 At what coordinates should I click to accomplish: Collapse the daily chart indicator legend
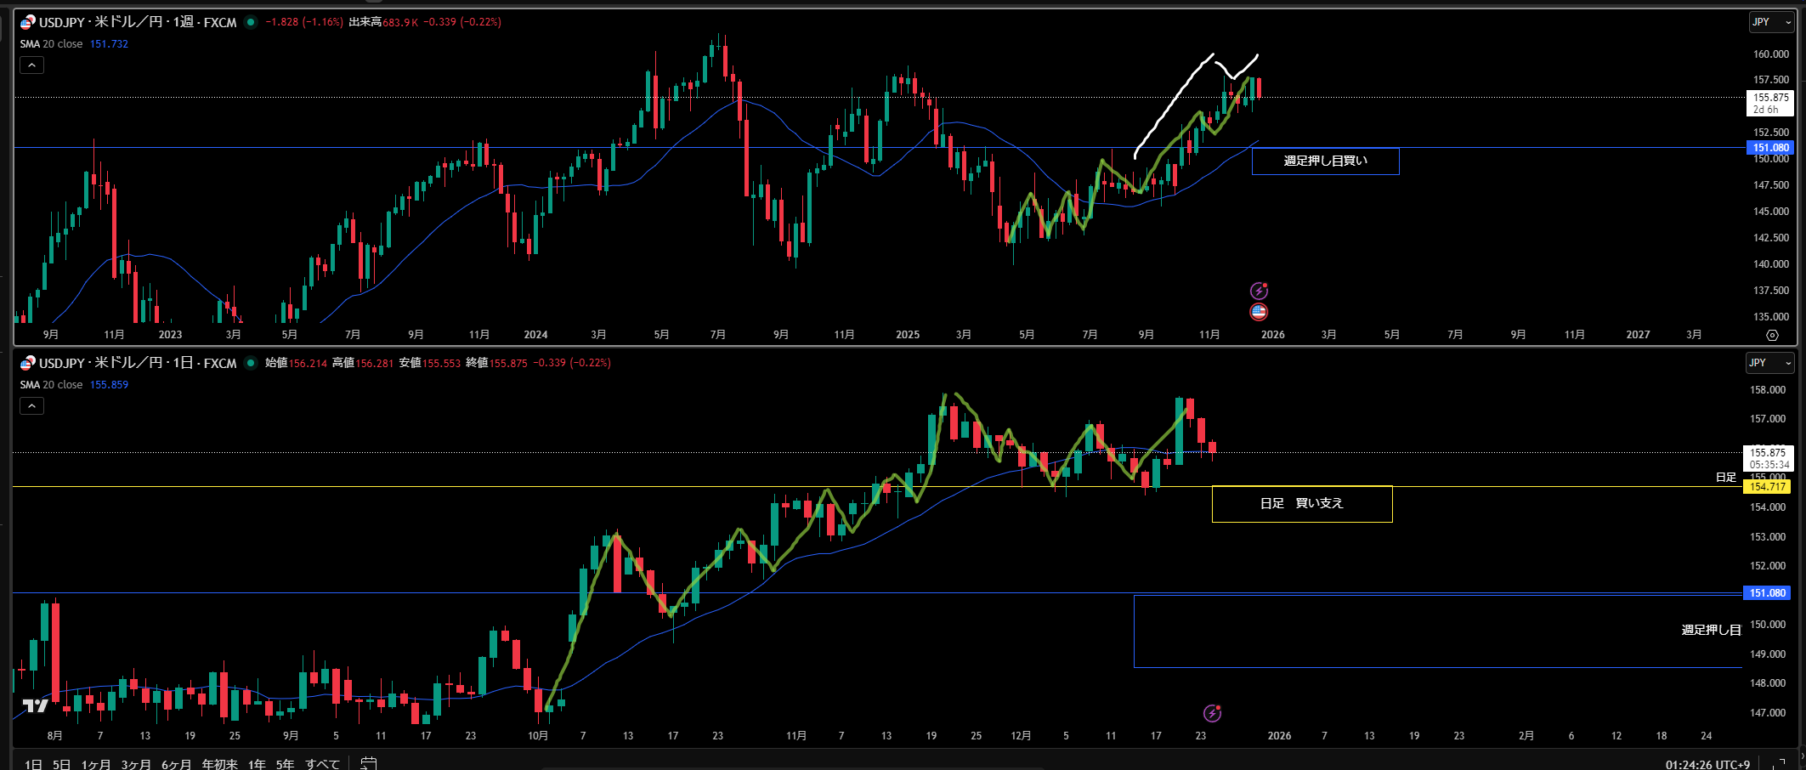tap(31, 406)
